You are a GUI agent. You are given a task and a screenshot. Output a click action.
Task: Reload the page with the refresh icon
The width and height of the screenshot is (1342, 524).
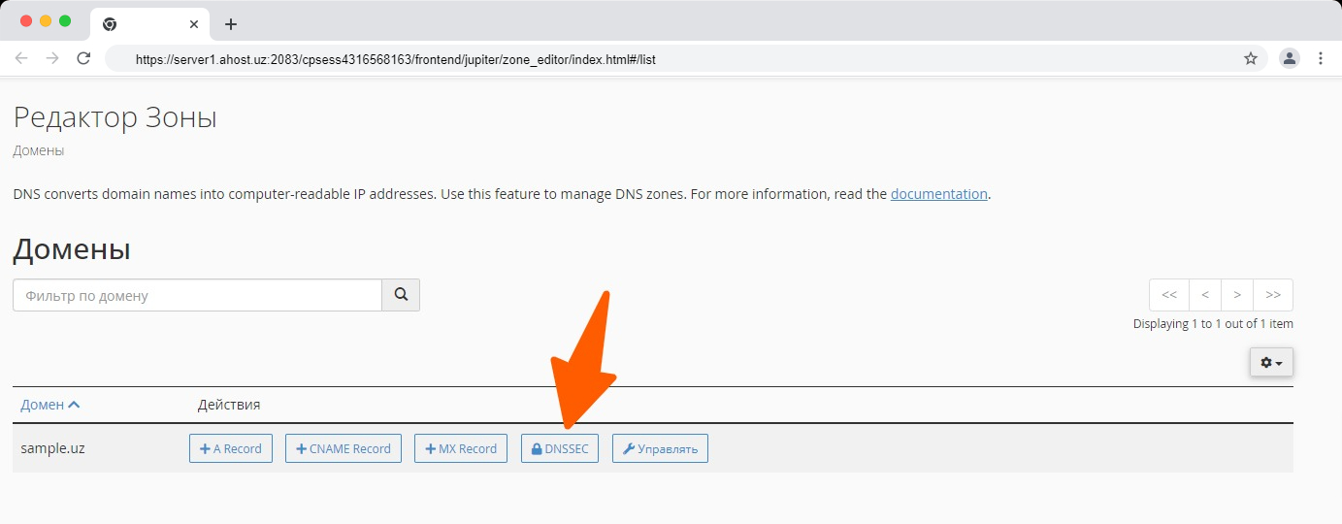pyautogui.click(x=83, y=58)
